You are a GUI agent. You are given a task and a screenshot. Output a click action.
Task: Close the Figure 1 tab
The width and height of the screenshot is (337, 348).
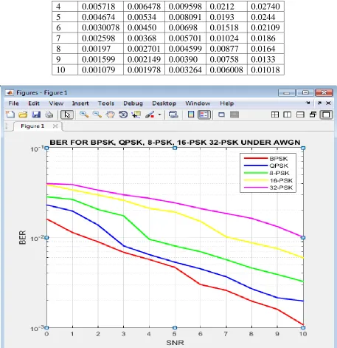[x=55, y=126]
